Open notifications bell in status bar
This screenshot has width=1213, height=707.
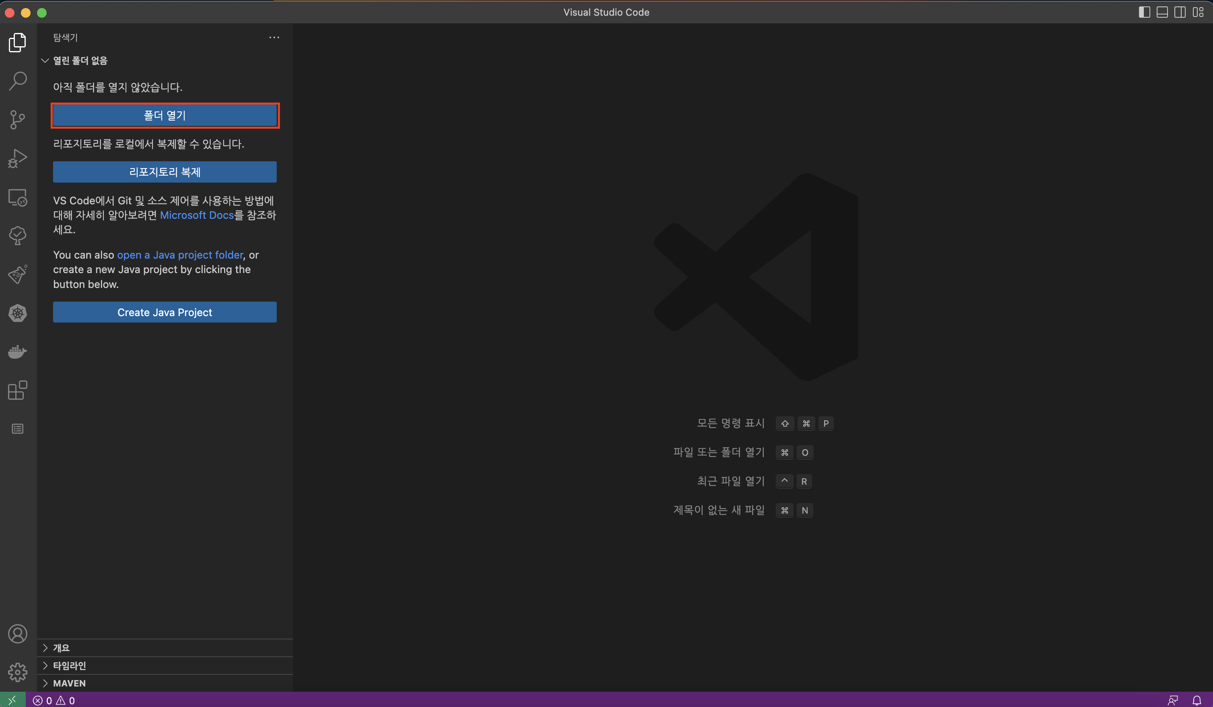(x=1197, y=700)
